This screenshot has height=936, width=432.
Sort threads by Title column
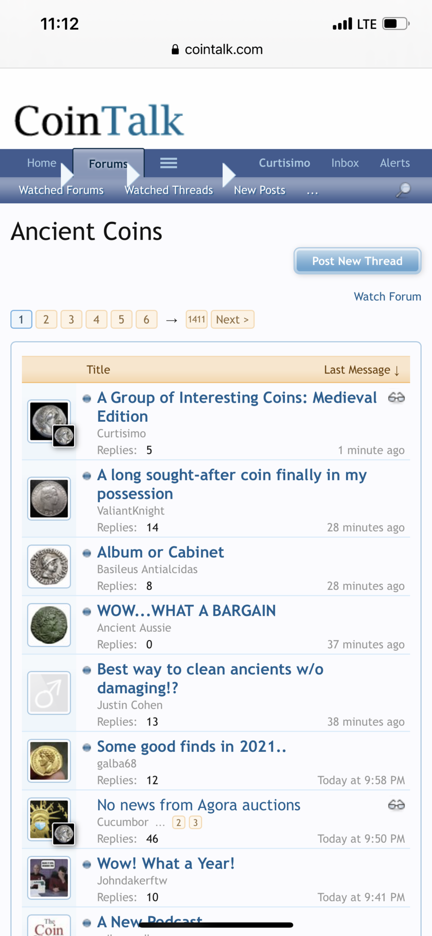98,370
